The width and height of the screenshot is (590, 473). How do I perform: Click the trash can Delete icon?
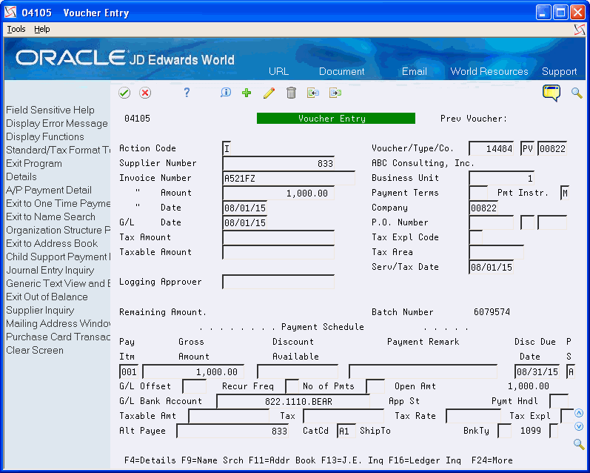click(x=291, y=93)
